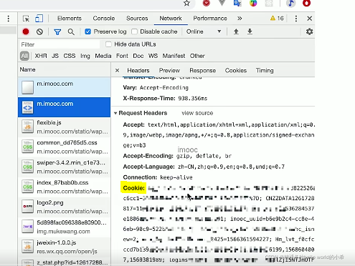Filter requests by Other
Viewport: 355px width, 266px height.
pos(197,56)
